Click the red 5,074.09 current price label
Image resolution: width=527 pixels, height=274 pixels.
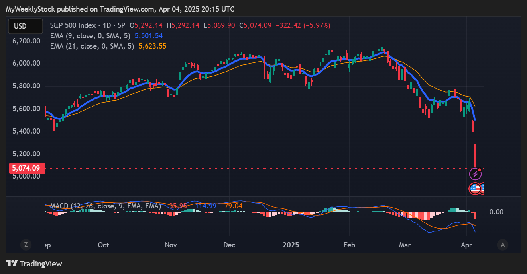(27, 168)
